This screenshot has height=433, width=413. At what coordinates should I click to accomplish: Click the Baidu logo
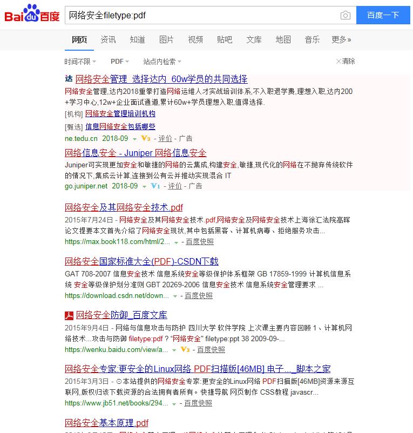(x=32, y=13)
